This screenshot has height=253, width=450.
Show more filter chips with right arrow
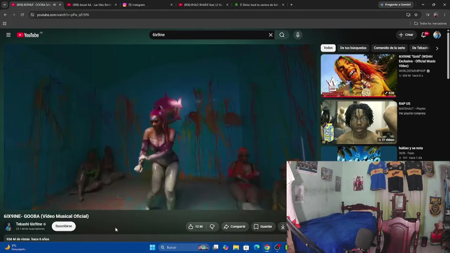pyautogui.click(x=437, y=48)
